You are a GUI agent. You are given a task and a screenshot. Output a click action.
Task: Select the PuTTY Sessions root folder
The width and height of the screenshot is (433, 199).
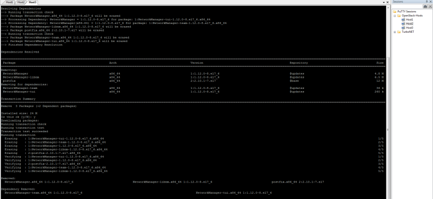coord(407,11)
